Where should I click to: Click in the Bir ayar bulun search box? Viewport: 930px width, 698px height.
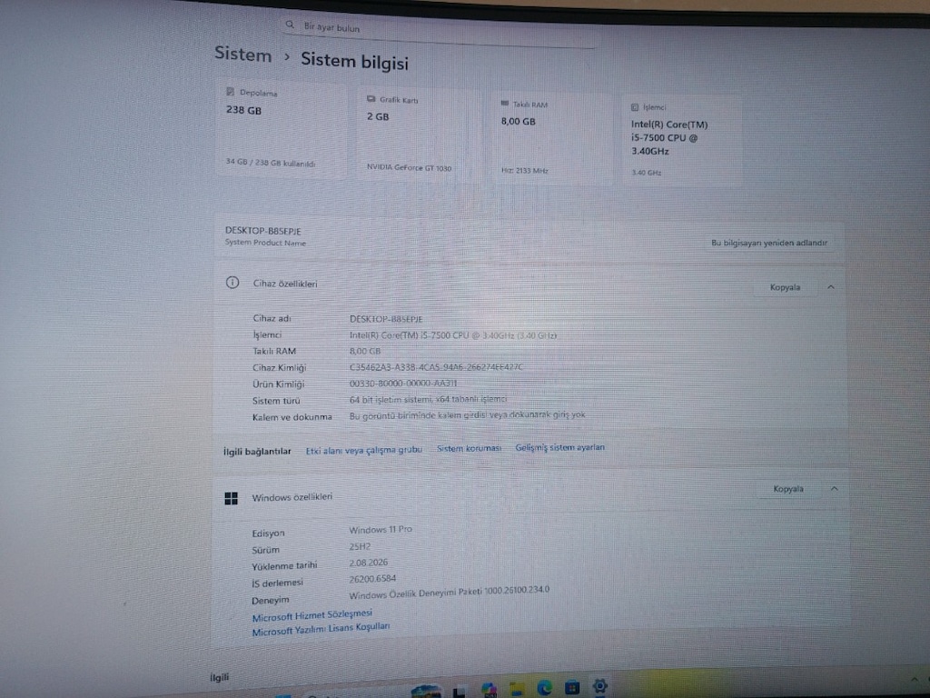click(x=439, y=32)
